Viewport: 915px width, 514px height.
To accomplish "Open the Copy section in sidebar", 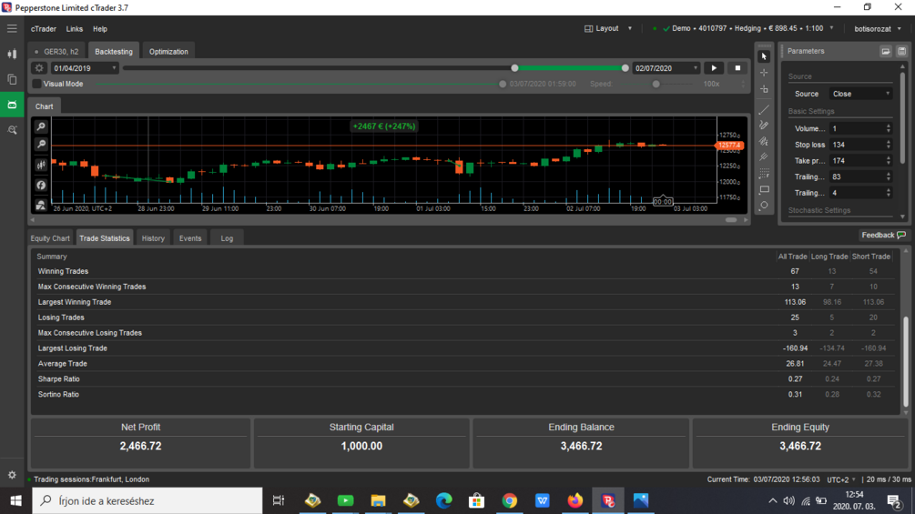I will point(12,79).
